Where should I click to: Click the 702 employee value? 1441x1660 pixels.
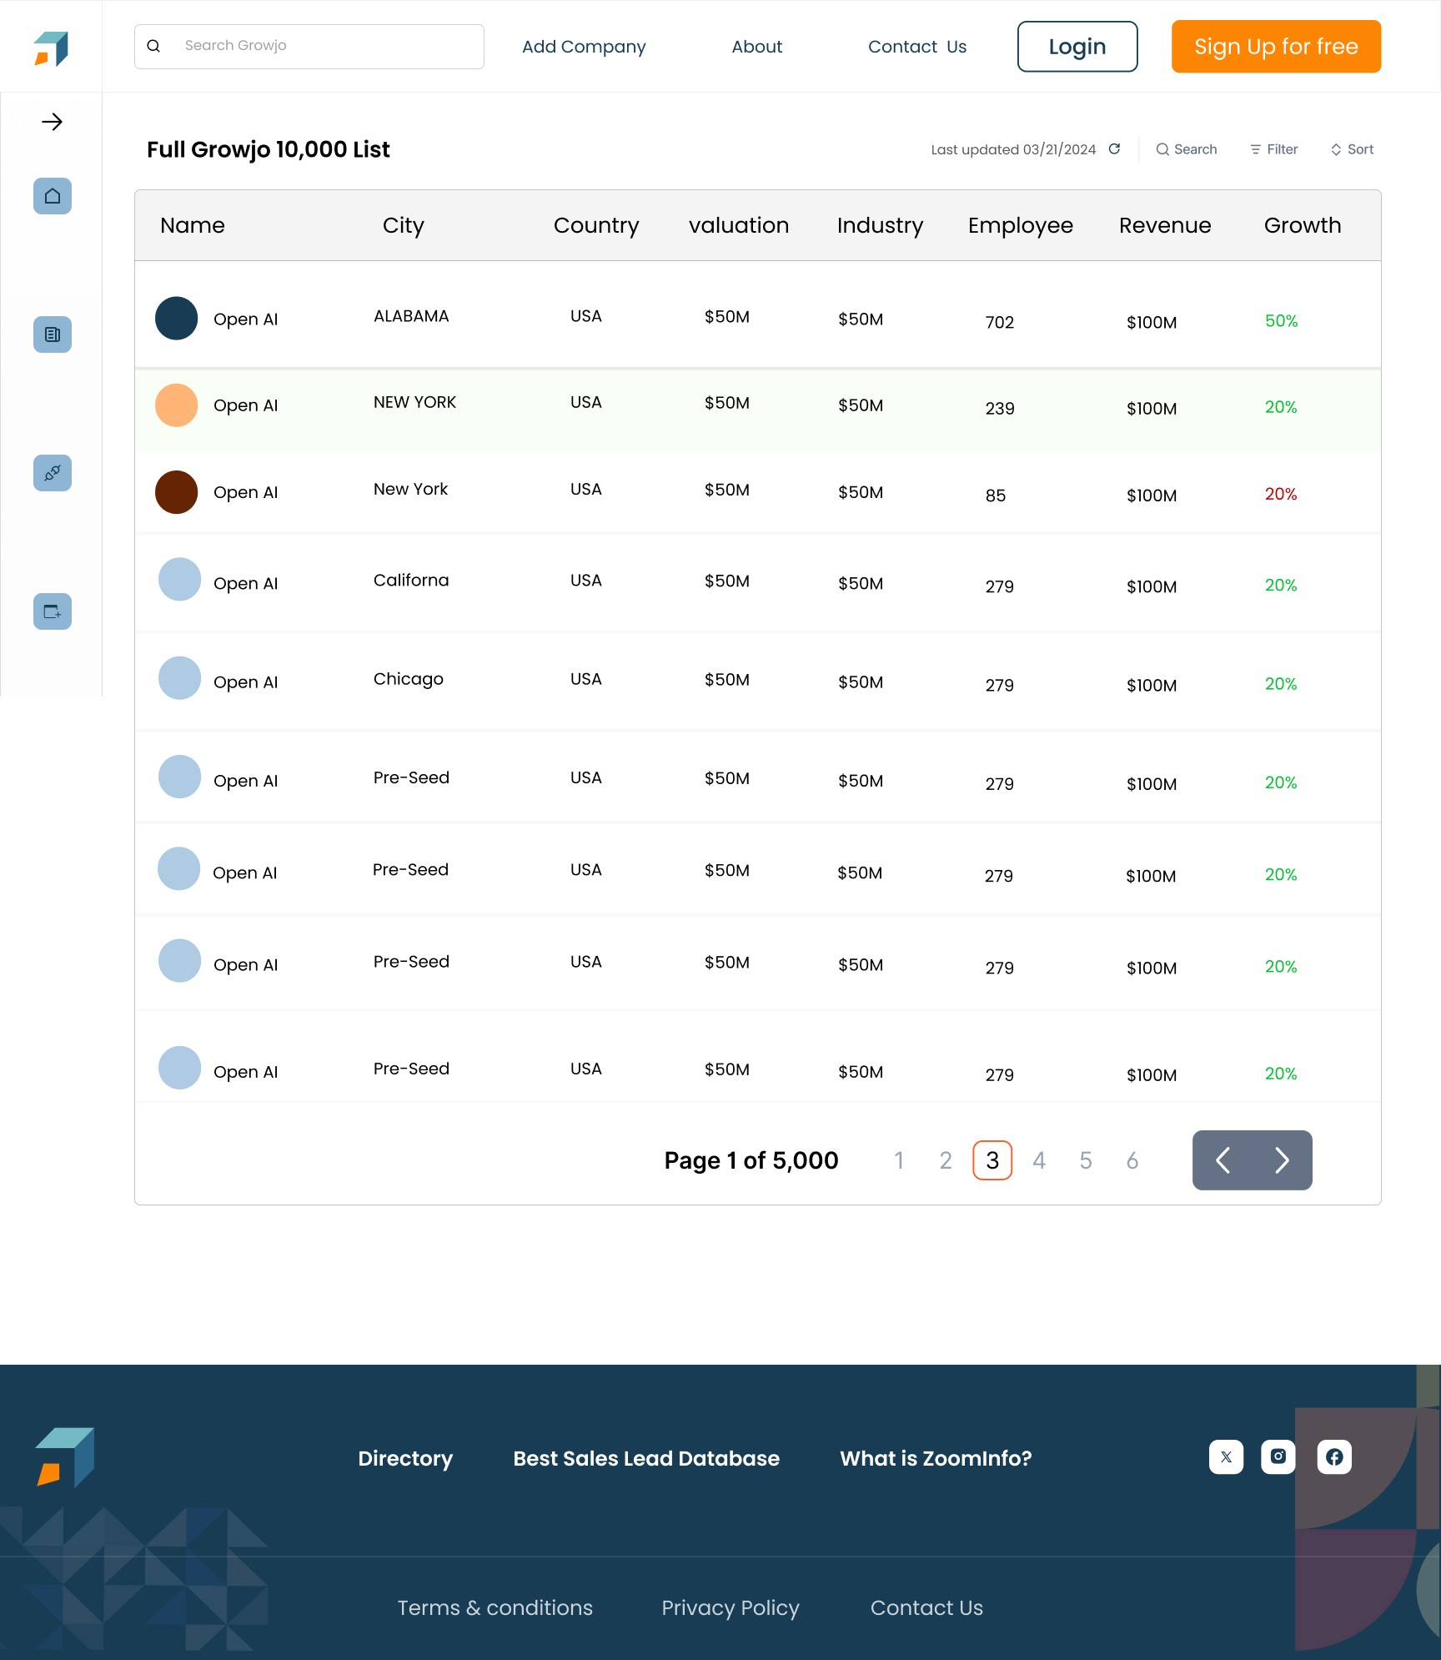(1000, 322)
